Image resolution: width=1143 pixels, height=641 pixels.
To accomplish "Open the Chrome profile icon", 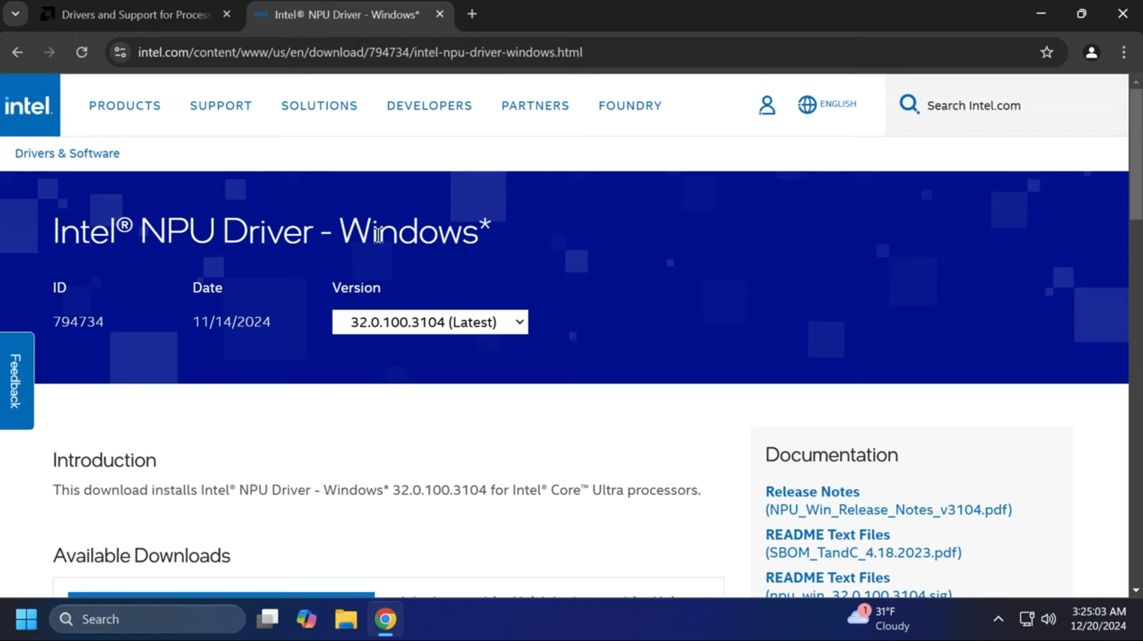I will pyautogui.click(x=1091, y=53).
